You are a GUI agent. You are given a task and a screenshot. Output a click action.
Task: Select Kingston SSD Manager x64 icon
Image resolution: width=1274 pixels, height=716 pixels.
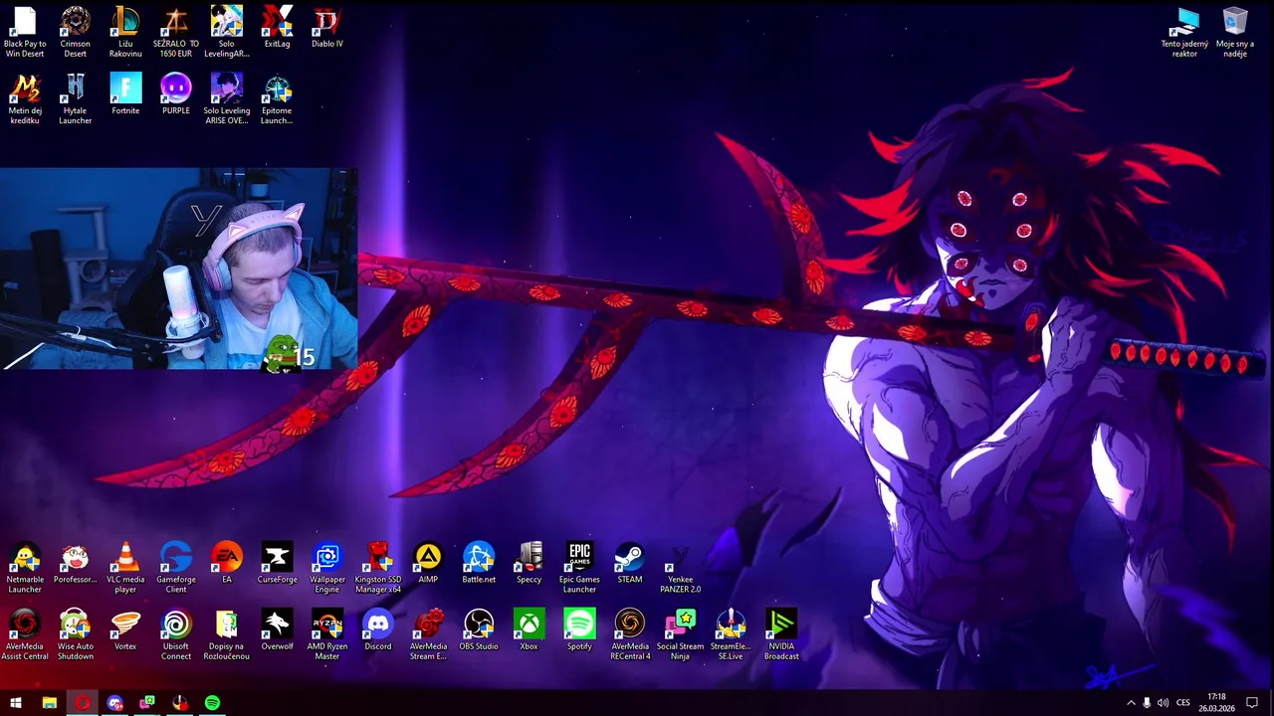(378, 568)
